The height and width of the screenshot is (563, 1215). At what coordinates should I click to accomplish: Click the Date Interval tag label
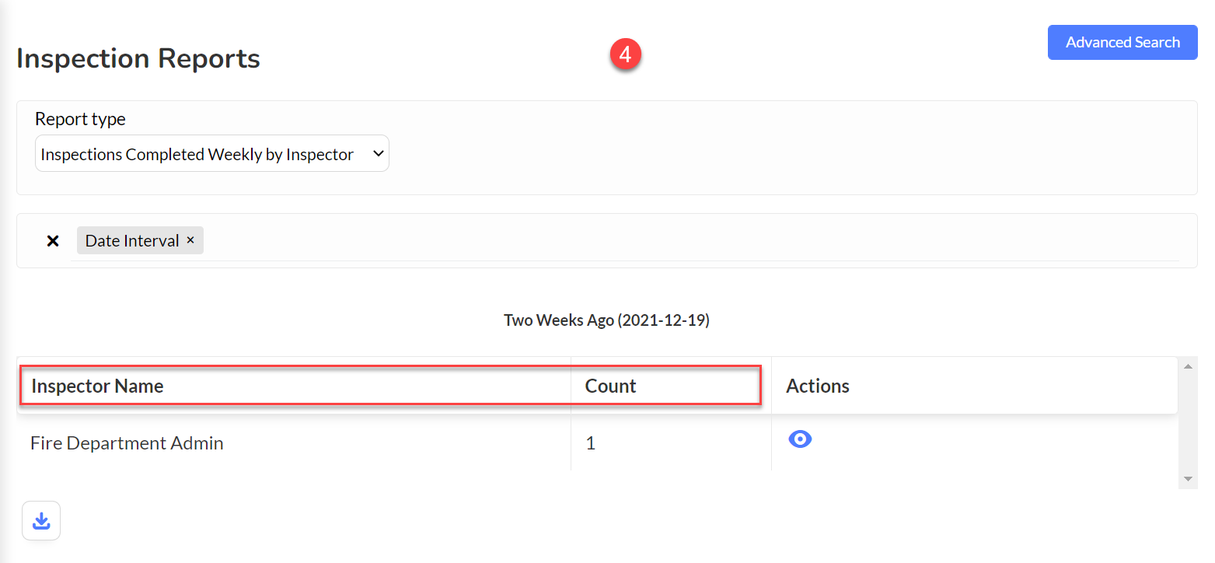tap(132, 241)
